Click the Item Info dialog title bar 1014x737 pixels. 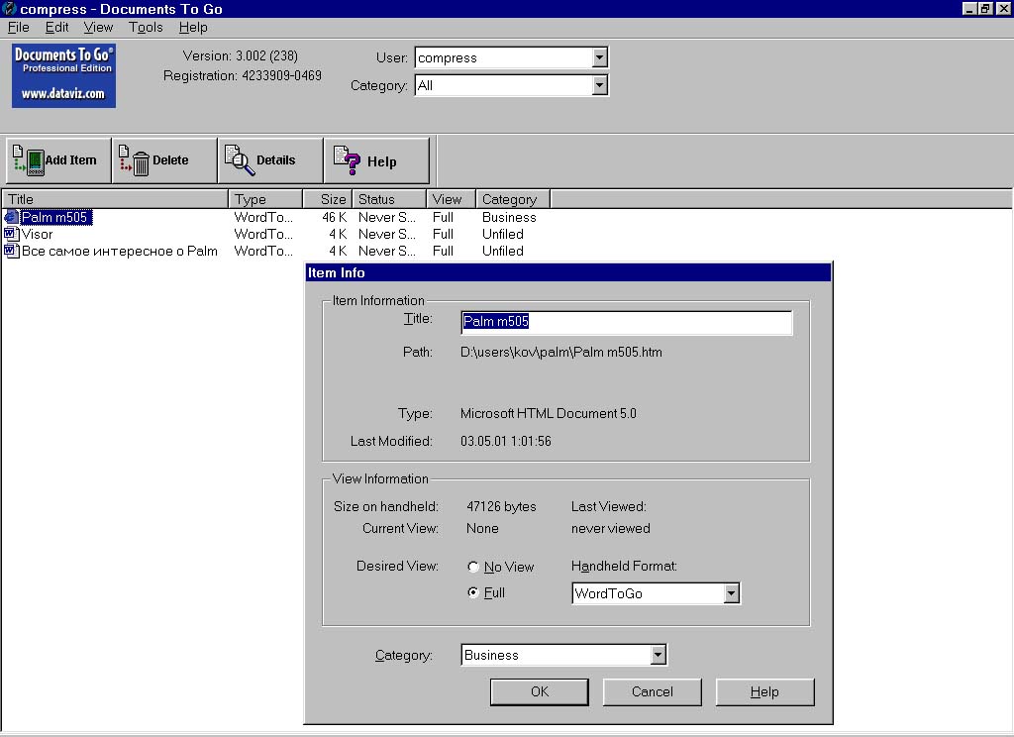[568, 272]
